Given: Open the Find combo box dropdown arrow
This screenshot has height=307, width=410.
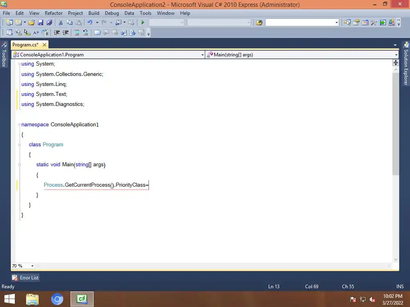Looking at the screenshot, I should tap(336, 23).
